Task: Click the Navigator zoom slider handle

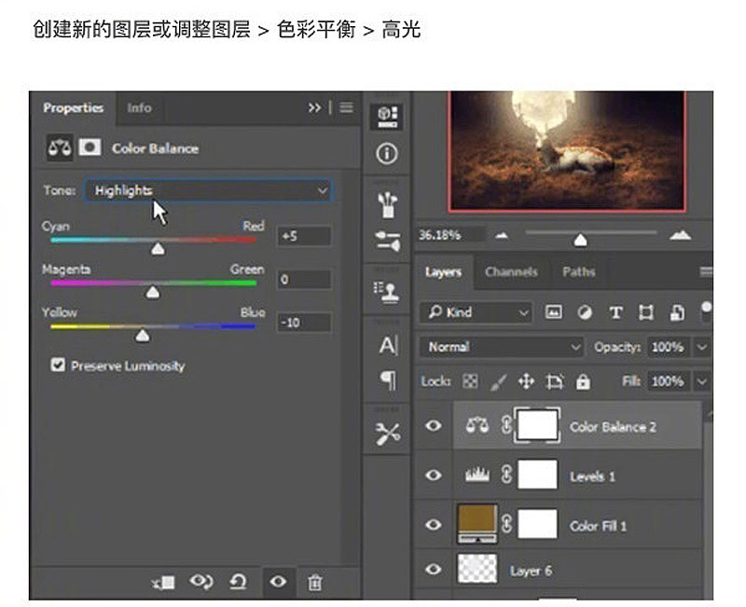Action: click(580, 240)
